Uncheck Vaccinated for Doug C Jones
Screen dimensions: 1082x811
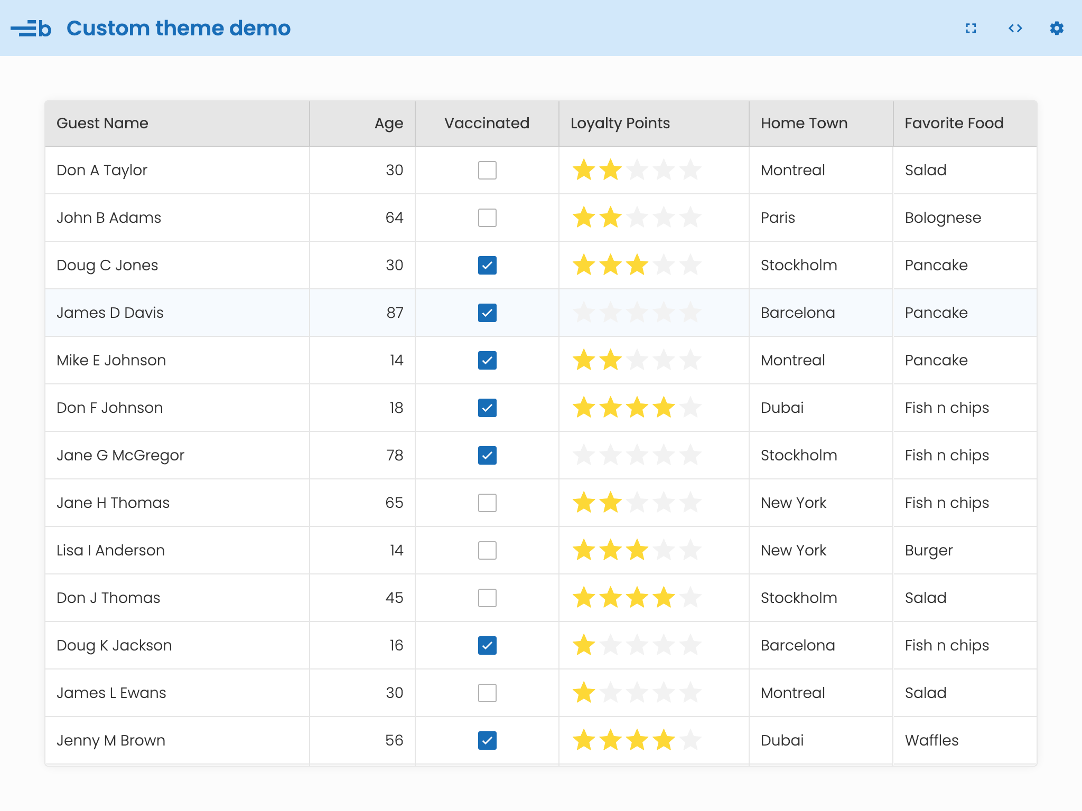coord(487,266)
